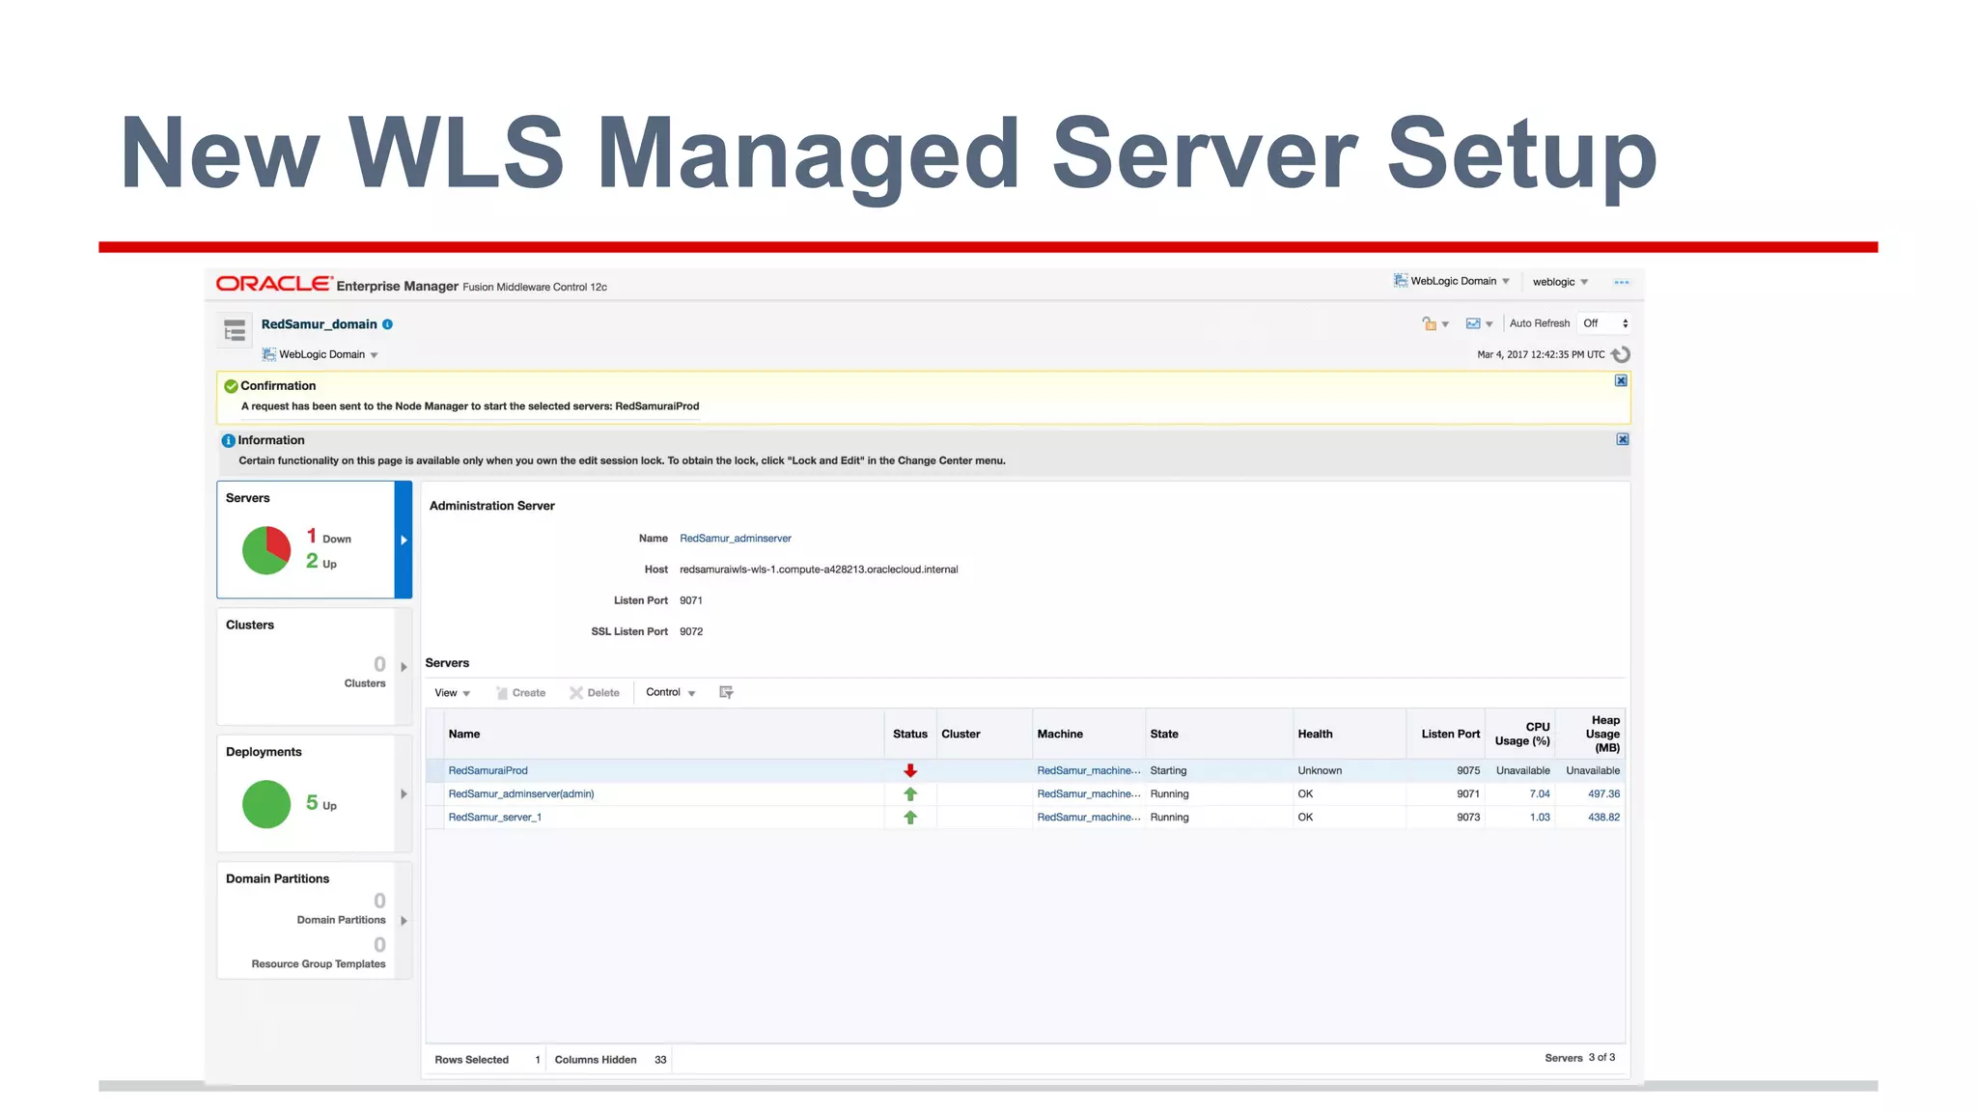Open the machine link in RedSamur_server_1 row
Viewport: 1977px width, 1112px height.
(1089, 817)
